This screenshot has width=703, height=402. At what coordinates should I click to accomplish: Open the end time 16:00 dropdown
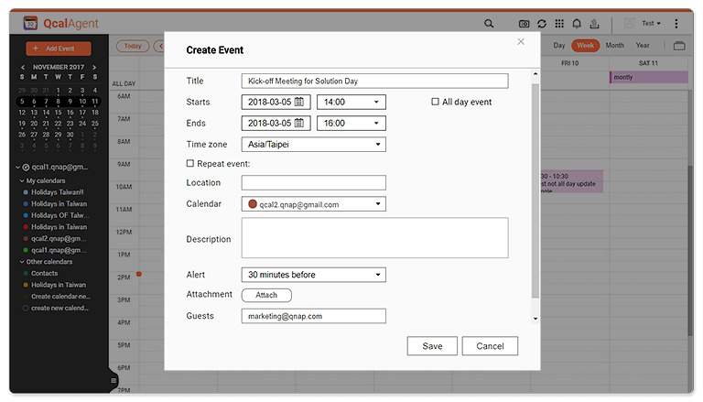(351, 123)
